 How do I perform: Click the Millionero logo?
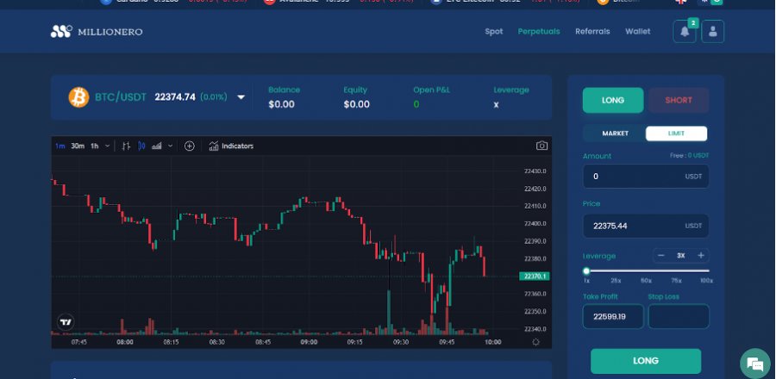(x=97, y=32)
